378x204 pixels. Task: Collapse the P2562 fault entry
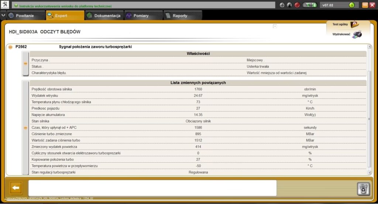tap(10, 47)
